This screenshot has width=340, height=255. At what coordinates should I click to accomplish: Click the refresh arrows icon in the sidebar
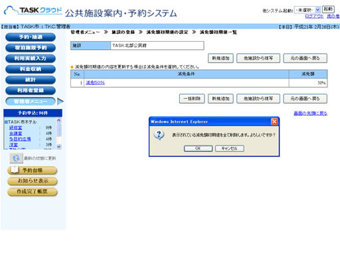click(x=16, y=158)
